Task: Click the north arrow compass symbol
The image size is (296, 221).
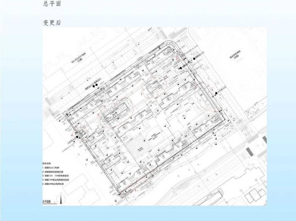Action: coord(61,198)
